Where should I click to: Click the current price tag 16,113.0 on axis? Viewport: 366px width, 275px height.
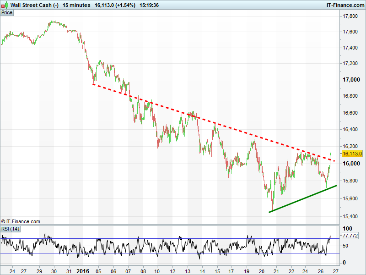point(352,154)
